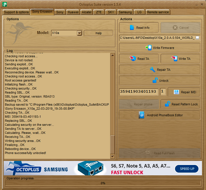Click the Reset Pattern Lock padlock icon
Image resolution: width=206 pixels, height=190 pixels.
point(168,104)
